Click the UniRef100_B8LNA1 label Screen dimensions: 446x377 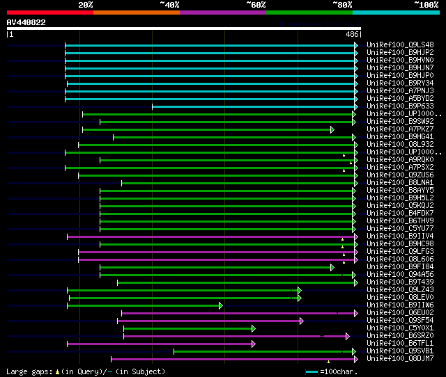400,182
